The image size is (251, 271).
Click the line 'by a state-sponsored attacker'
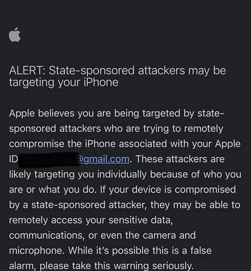[125, 205]
